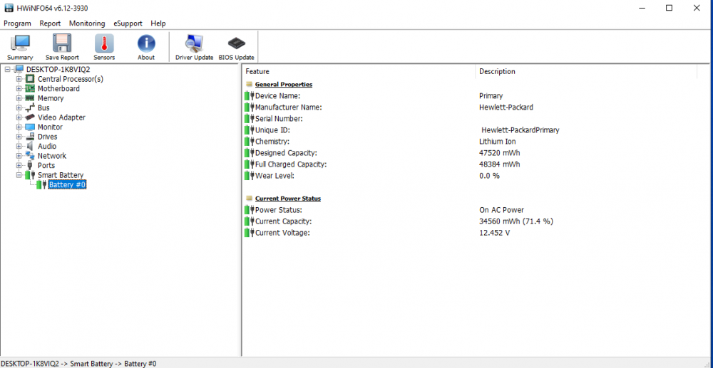Image resolution: width=713 pixels, height=368 pixels.
Task: Collapse the Smart Battery node
Action: click(x=19, y=175)
